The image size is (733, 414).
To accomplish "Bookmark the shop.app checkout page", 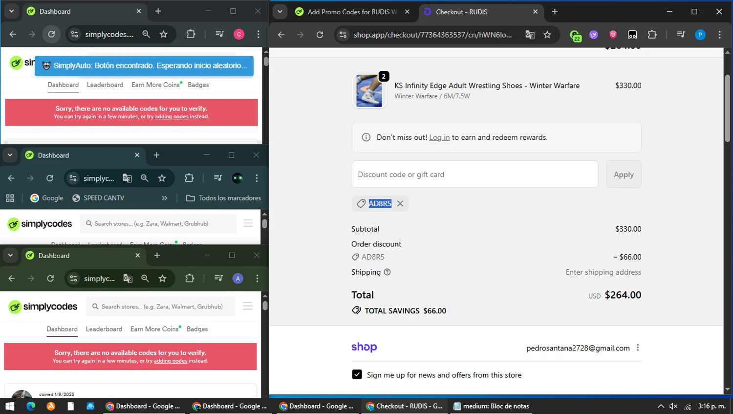I will 547,35.
